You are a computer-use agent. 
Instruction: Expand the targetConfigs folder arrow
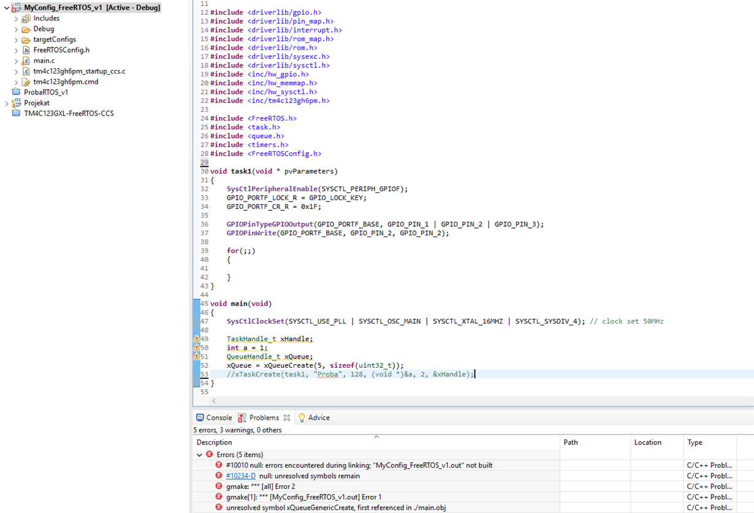pos(17,40)
